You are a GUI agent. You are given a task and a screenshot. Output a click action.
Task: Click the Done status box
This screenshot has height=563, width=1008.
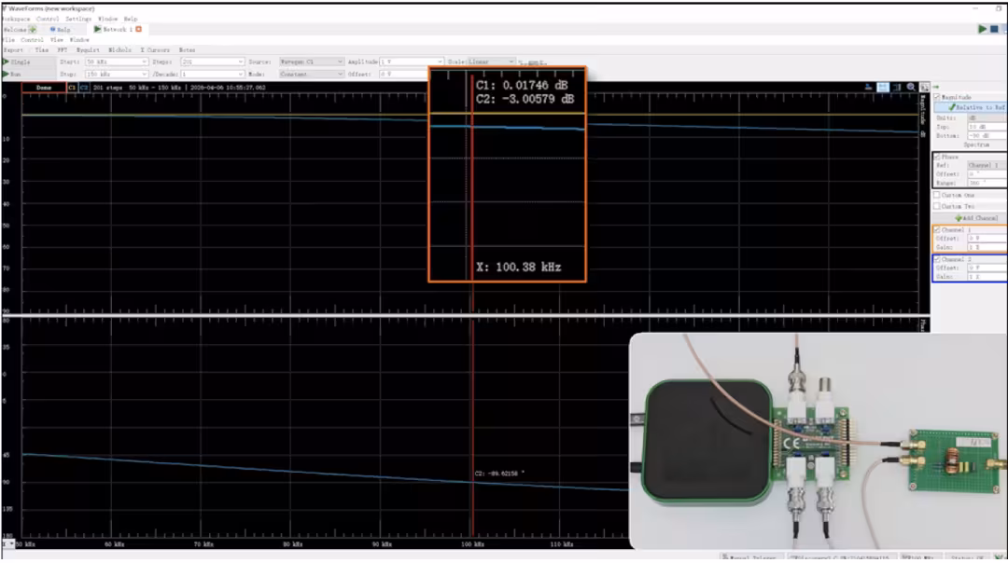44,88
